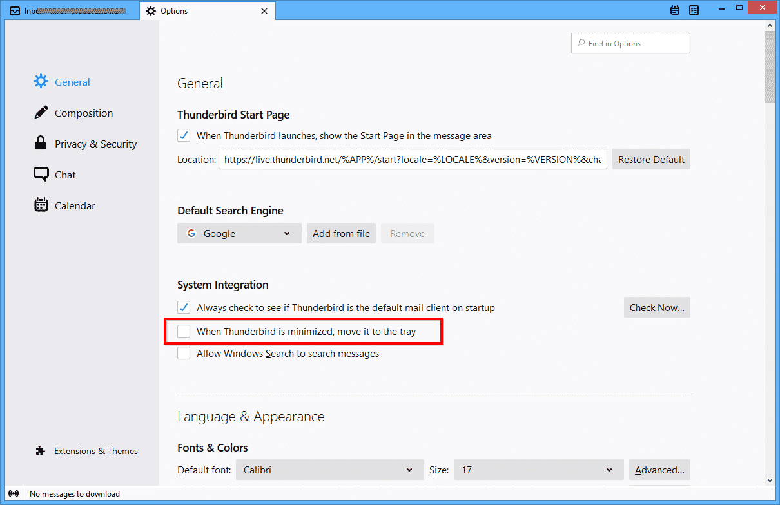Click the vertical scrollbar thumb
Viewport: 780px width, 505px height.
tap(770, 66)
